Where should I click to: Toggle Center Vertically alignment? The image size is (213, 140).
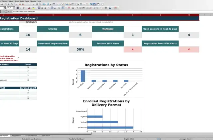coord(52,8)
